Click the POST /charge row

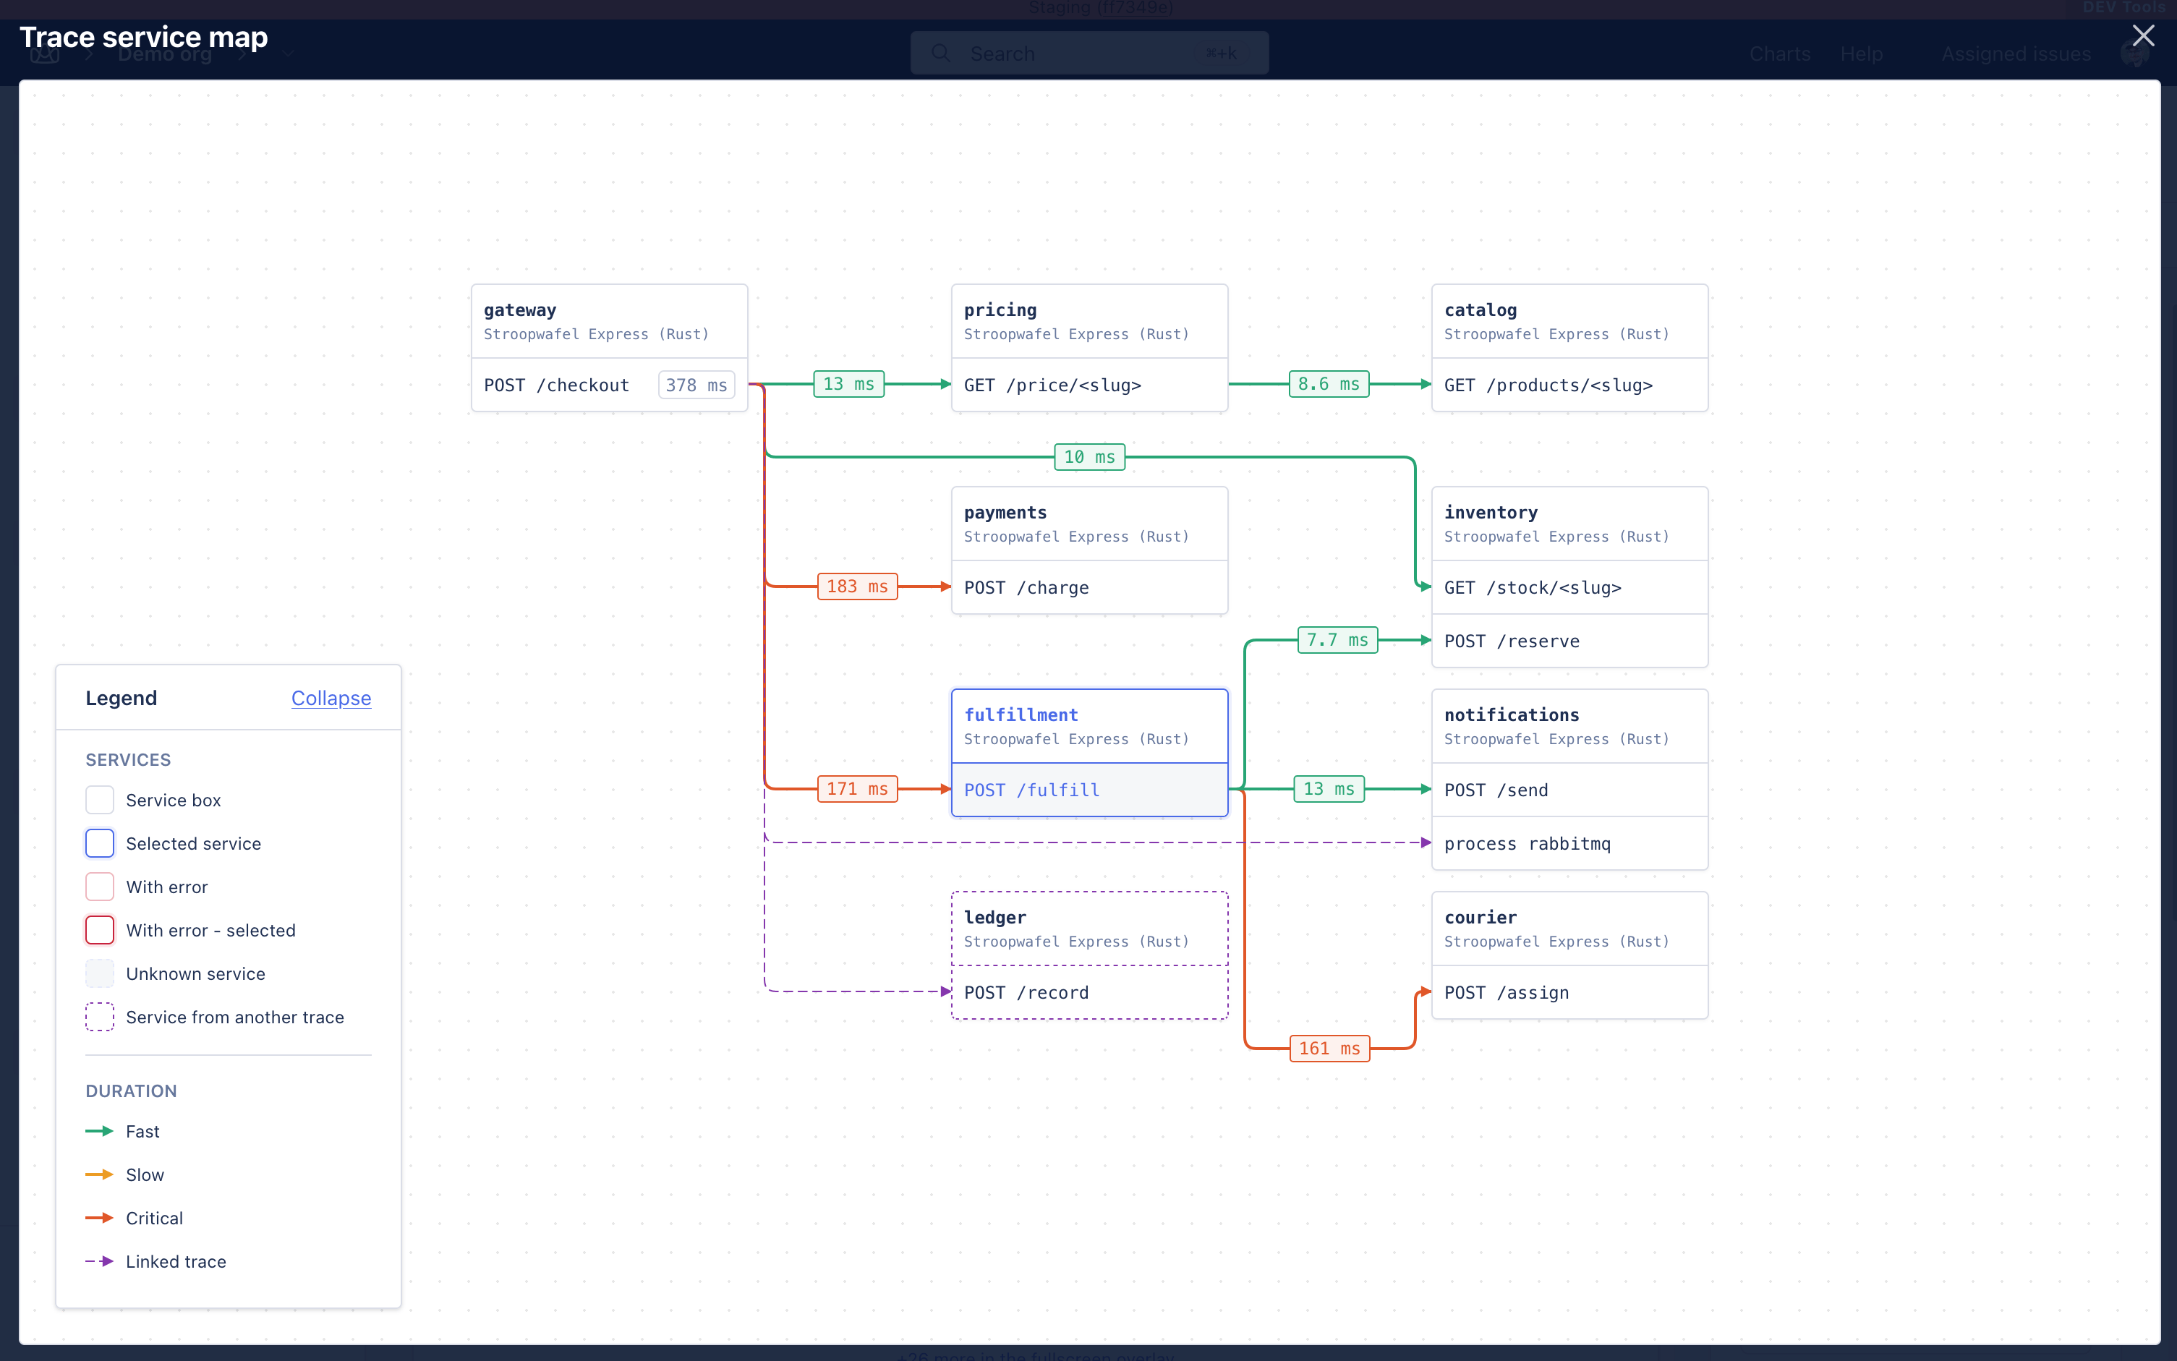[x=1089, y=588]
